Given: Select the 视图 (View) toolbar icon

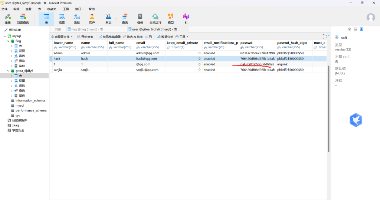Looking at the screenshot, I should click(x=62, y=19).
